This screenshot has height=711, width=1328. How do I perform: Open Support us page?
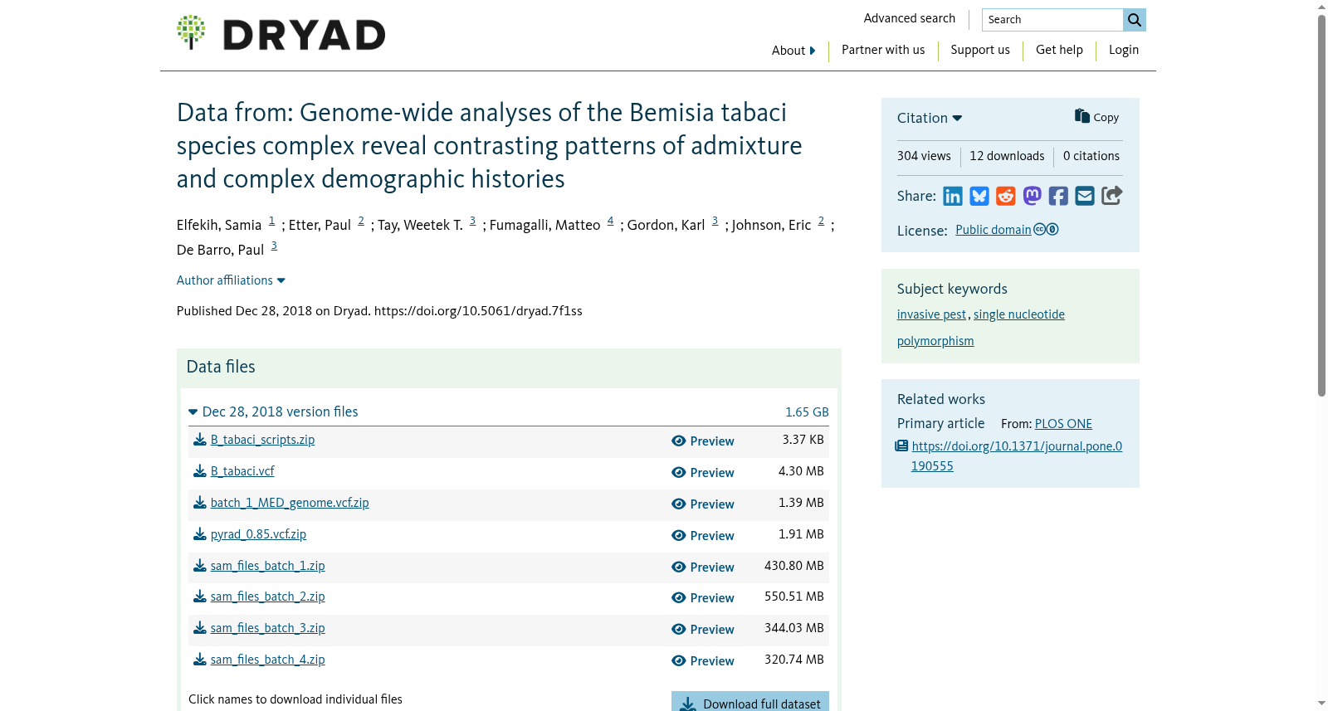[980, 50]
